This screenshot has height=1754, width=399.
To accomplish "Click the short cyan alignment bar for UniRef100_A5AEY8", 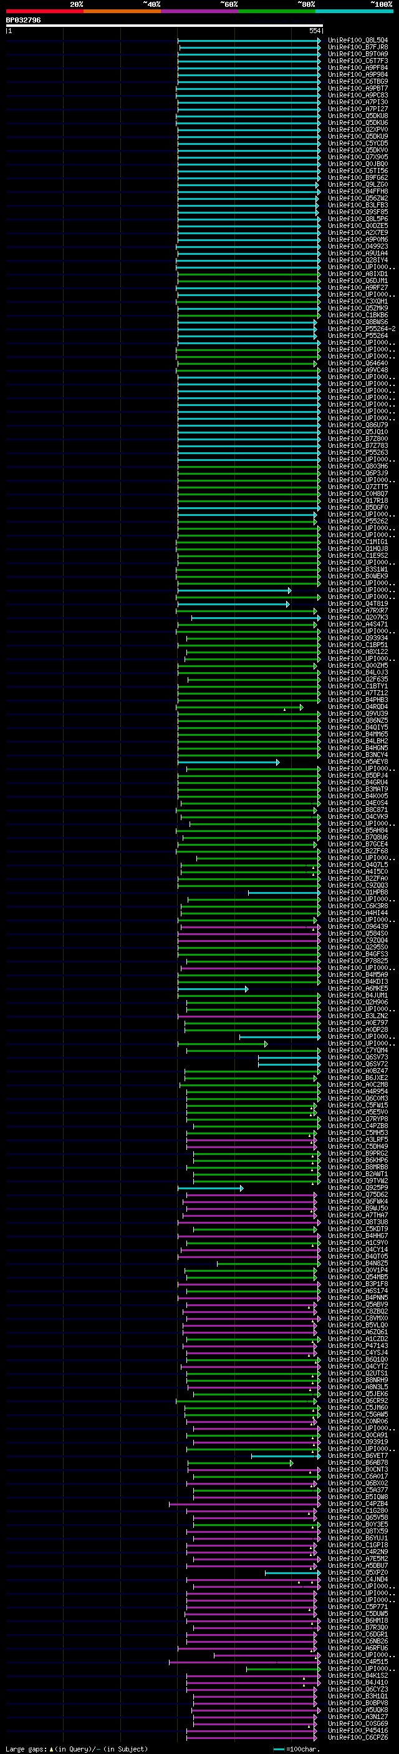I will coord(228,762).
